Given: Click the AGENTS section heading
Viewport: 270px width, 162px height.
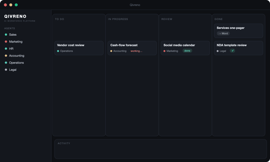Looking at the screenshot, I should tap(9, 28).
